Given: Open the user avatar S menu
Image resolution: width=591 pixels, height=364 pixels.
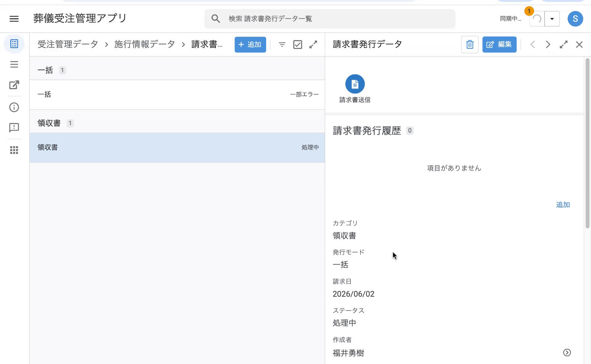Looking at the screenshot, I should [575, 19].
